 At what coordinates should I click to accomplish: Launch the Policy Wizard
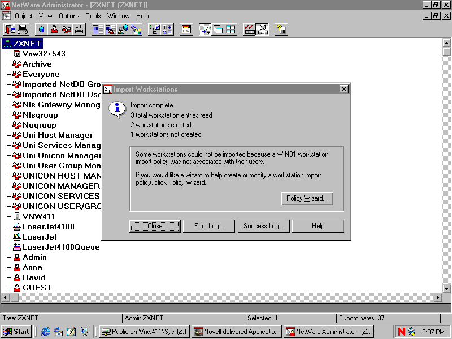click(x=307, y=198)
